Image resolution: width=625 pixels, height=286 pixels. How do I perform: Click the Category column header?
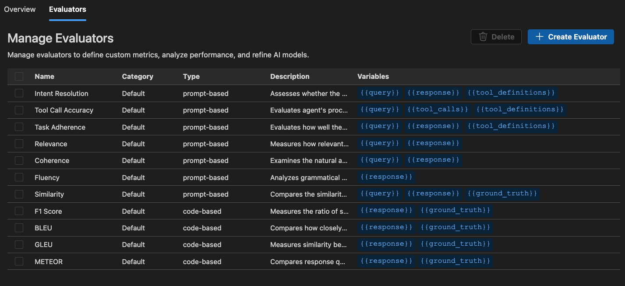tap(138, 76)
